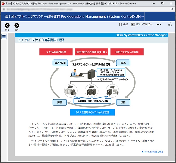Click the middle circle with two black servers
Image resolution: width=176 pixels, height=163 pixels.
tap(92, 91)
